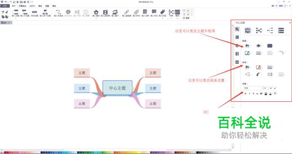Click the Insert Comment (插入评论) icon
Screen dimensions: 292x154
pos(154,12)
